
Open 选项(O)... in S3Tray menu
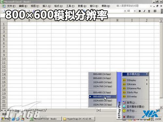[135, 102]
